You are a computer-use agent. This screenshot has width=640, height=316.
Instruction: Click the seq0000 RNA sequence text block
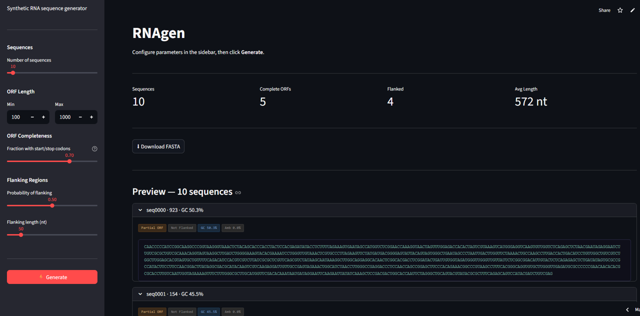(384, 260)
